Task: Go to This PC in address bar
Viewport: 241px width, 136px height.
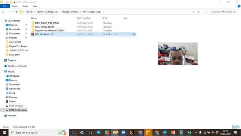Action: pyautogui.click(x=29, y=12)
